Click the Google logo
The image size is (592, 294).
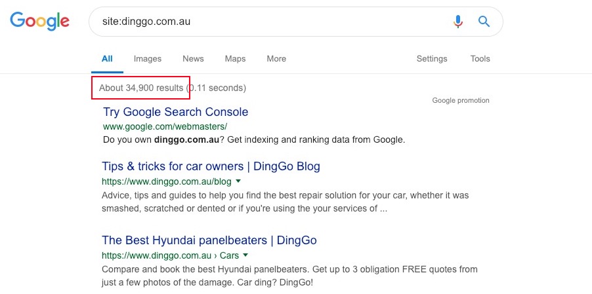point(40,21)
